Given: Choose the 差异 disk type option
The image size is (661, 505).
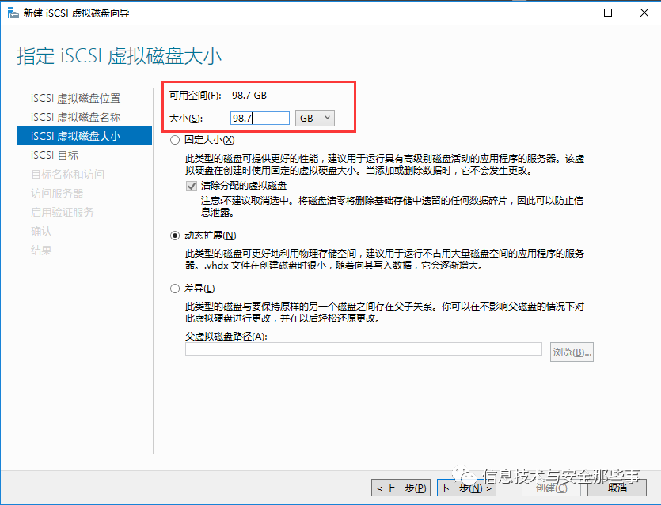Looking at the screenshot, I should pos(174,288).
